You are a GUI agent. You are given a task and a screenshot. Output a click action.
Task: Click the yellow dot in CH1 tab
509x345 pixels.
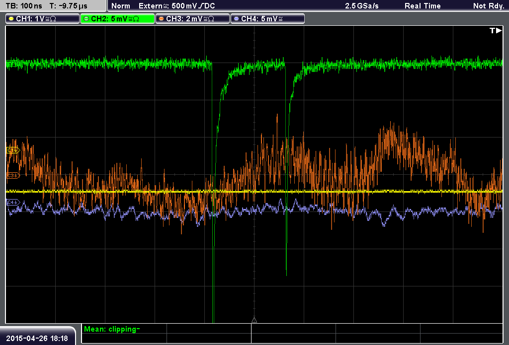click(11, 19)
